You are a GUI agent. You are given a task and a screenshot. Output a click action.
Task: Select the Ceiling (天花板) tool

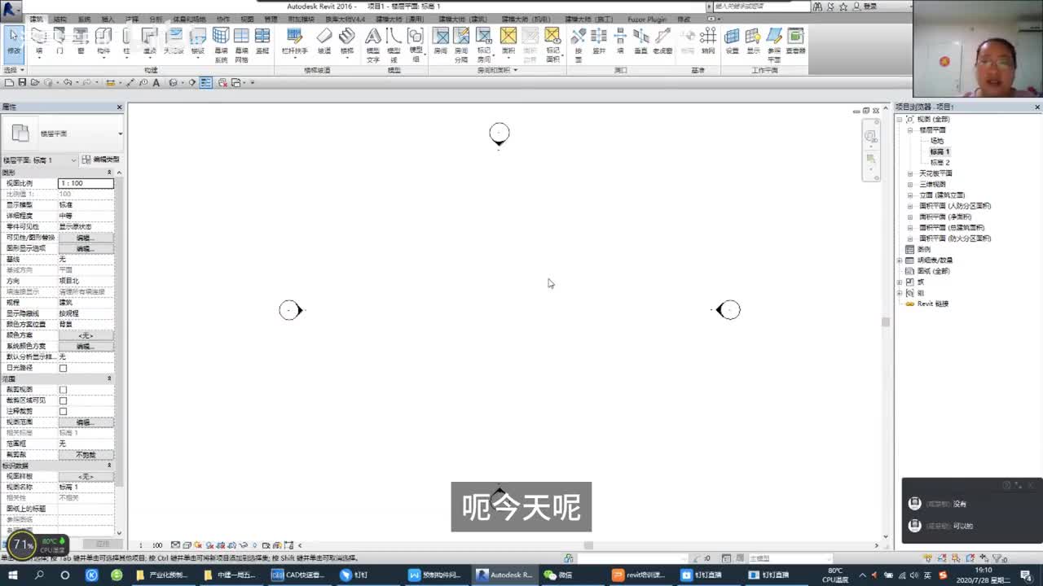tap(174, 41)
